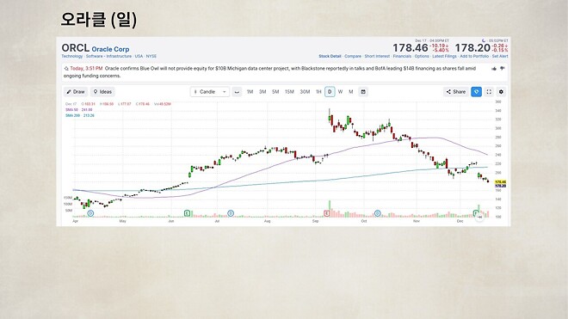Select the 15M interval
This screenshot has width=568, height=319.
[x=289, y=92]
